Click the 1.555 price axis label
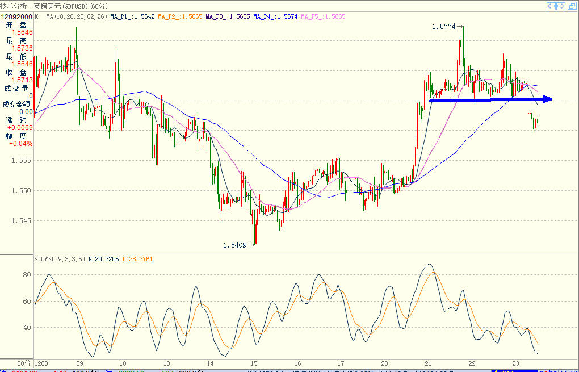The width and height of the screenshot is (579, 372). [x=21, y=161]
